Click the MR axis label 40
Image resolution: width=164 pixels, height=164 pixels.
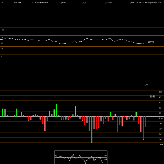click(160, 108)
